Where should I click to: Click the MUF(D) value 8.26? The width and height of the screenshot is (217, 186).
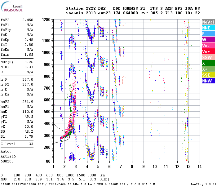pyautogui.click(x=29, y=62)
